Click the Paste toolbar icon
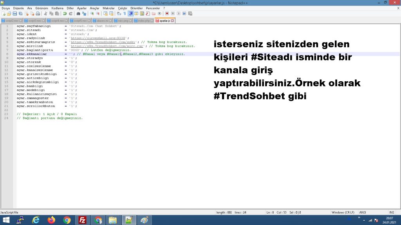Screen dimensions: 401x225 point(57,14)
